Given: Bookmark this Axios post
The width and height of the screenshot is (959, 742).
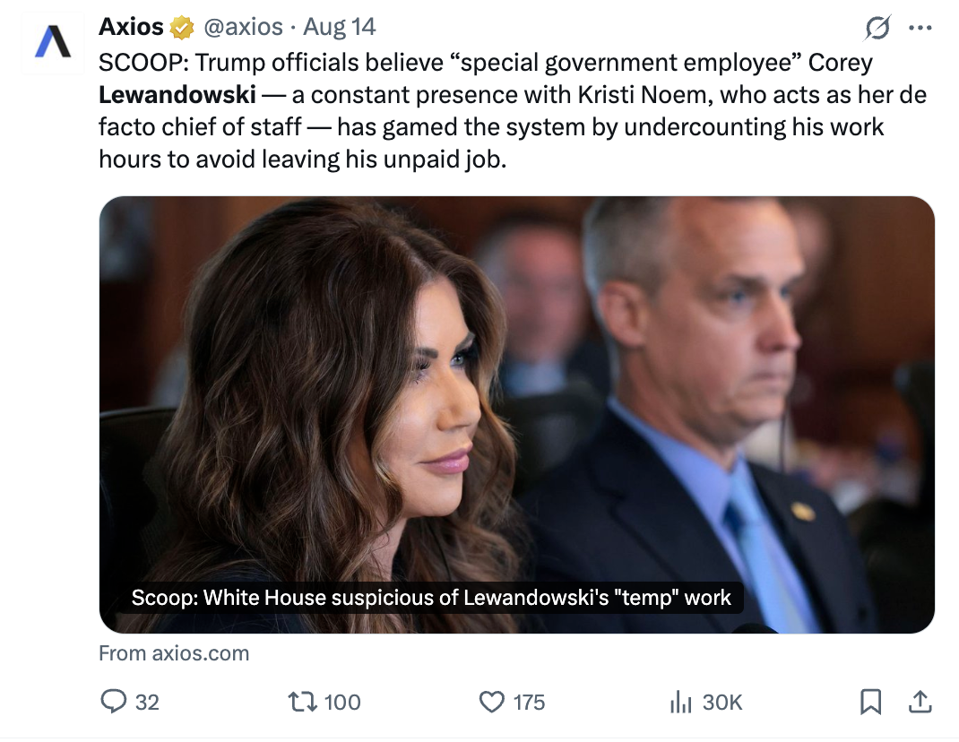Looking at the screenshot, I should tap(870, 702).
